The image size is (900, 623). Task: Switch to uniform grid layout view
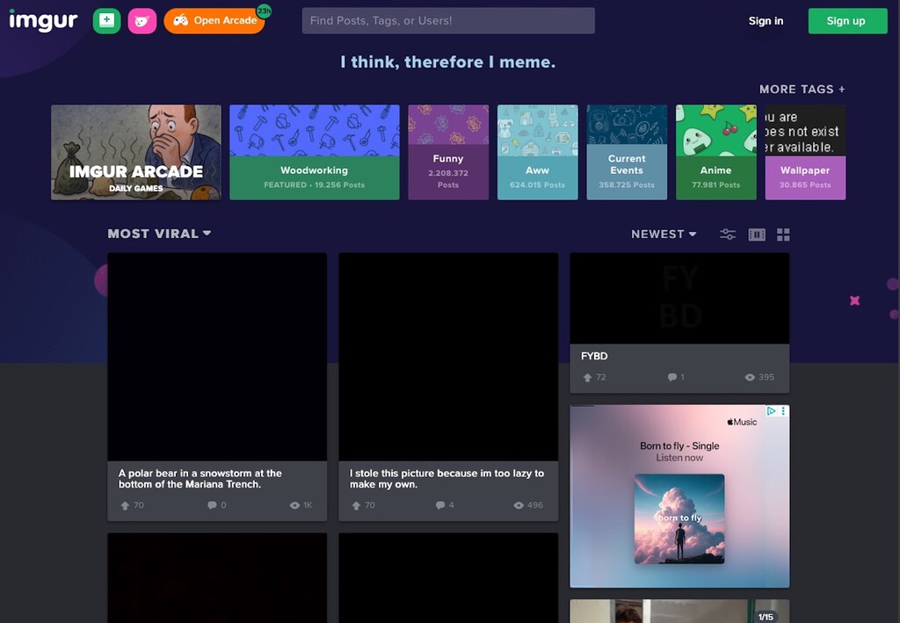pos(783,234)
